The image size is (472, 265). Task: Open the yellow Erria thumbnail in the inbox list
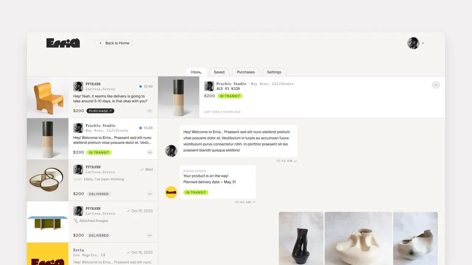point(48,254)
